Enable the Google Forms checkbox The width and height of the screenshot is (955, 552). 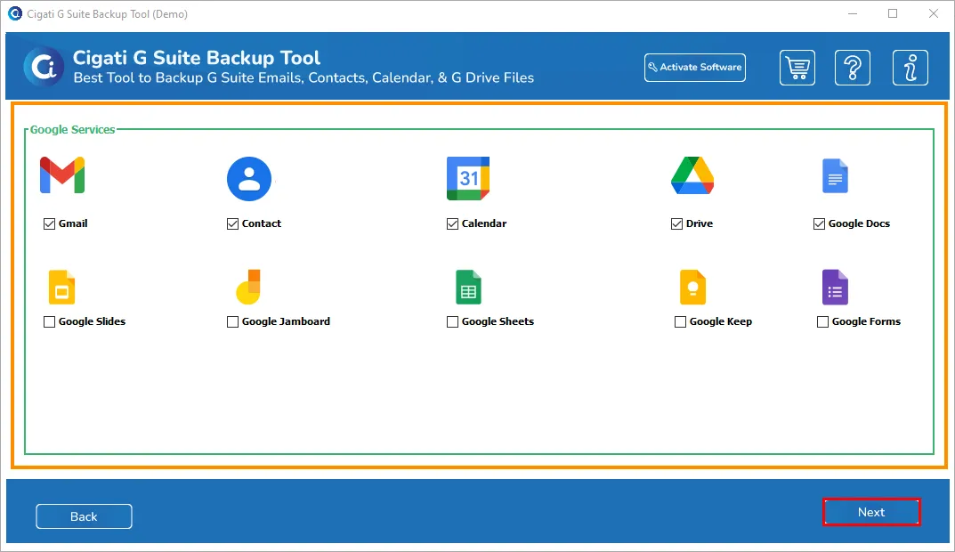click(823, 321)
